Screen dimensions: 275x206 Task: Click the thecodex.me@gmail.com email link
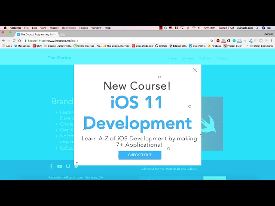[65, 177]
